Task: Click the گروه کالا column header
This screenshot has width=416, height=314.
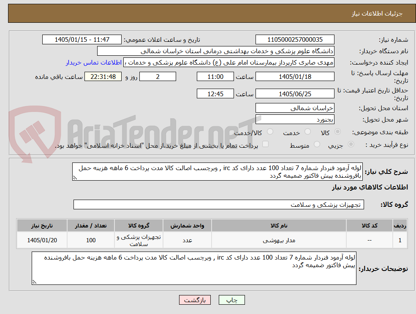Action: [139, 225]
